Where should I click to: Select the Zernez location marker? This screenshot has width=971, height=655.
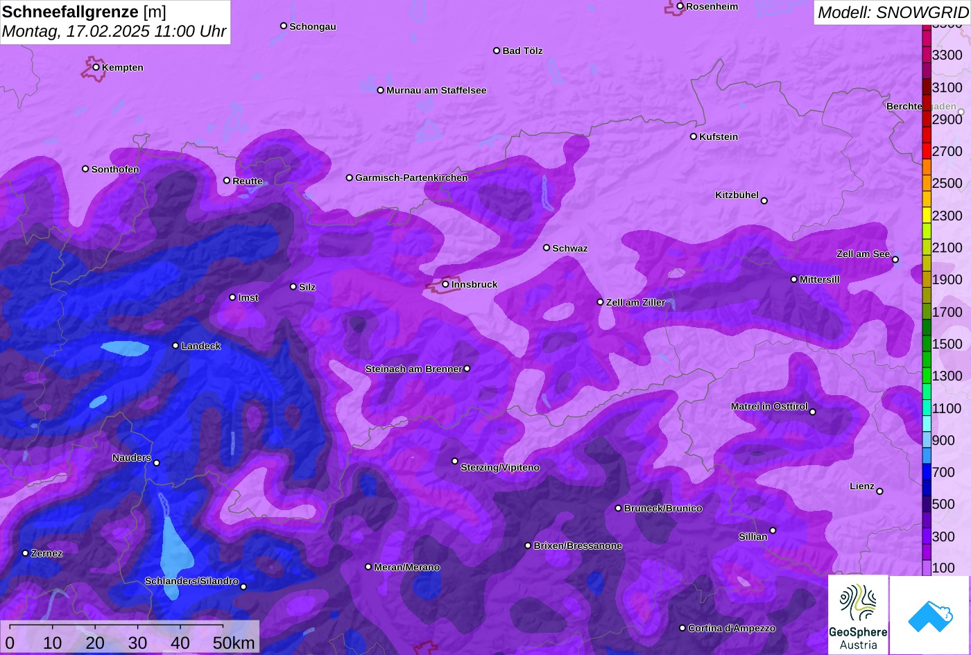25,553
